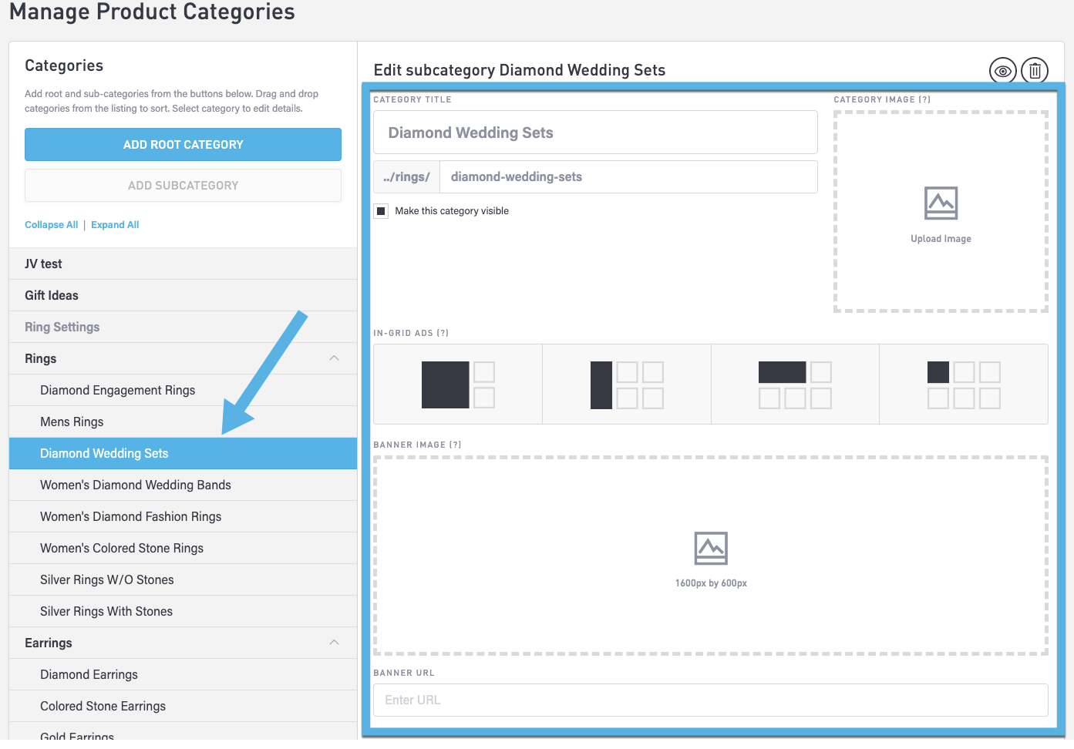
Task: Select the large square in-grid ad layout
Action: [x=457, y=385]
